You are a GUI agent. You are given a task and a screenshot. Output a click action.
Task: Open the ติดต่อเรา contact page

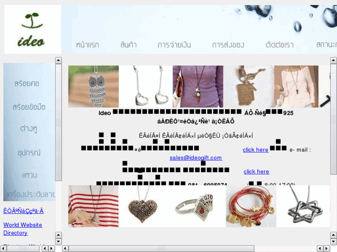click(280, 45)
